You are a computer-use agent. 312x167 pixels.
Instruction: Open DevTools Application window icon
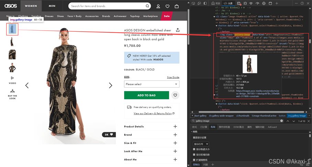270,3
